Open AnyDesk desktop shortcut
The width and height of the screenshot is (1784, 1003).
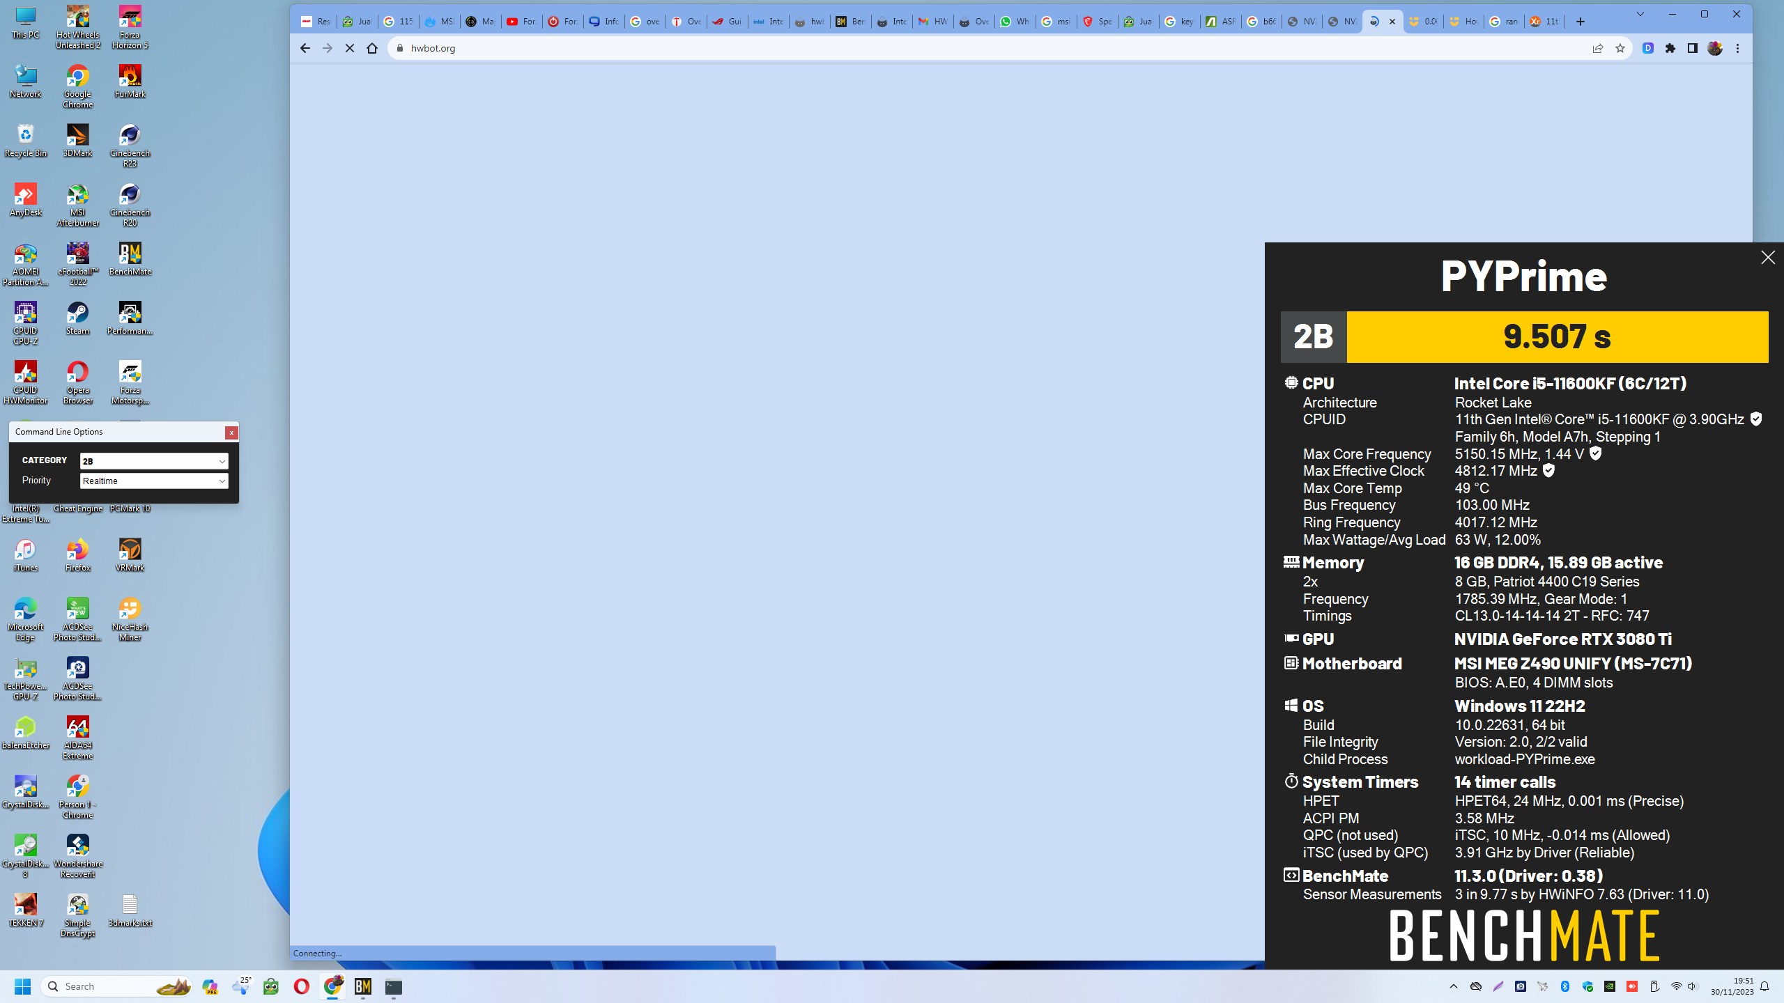(x=26, y=200)
